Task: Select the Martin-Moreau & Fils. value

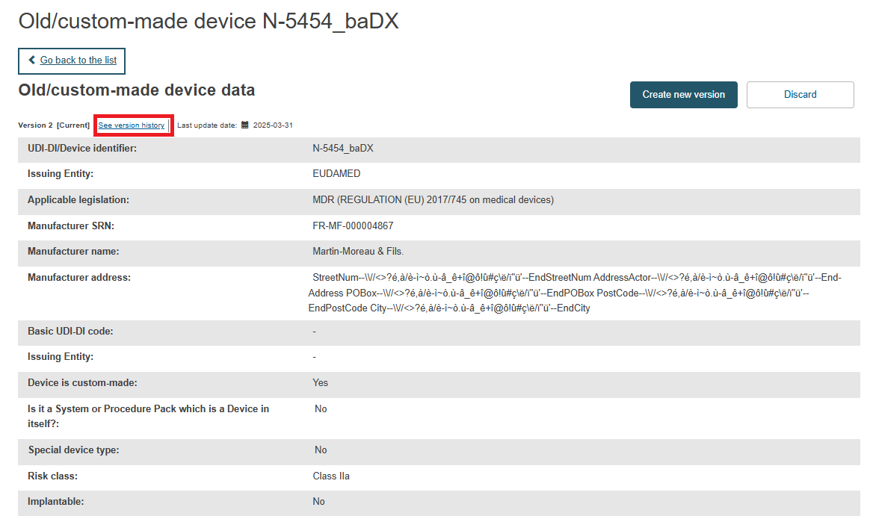Action: 358,252
